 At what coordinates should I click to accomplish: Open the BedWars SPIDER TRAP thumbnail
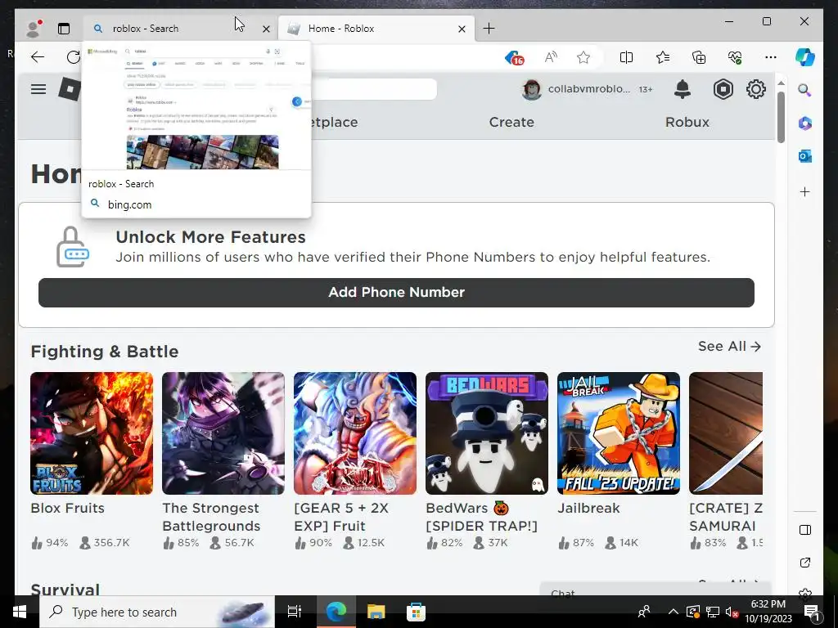tap(487, 433)
